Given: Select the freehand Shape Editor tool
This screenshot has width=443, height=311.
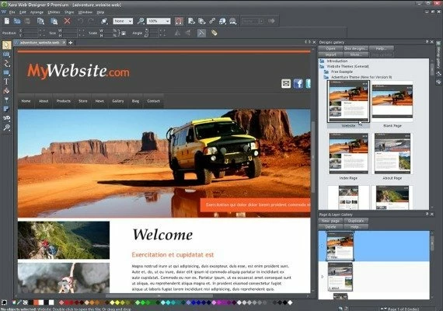Looking at the screenshot, I should (x=6, y=63).
